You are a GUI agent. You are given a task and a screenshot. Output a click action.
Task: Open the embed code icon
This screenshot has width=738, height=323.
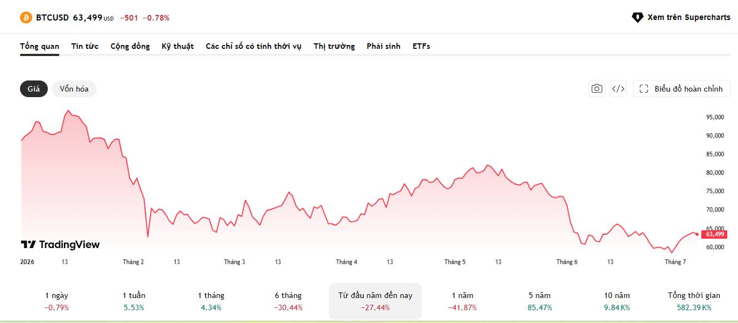(x=618, y=89)
